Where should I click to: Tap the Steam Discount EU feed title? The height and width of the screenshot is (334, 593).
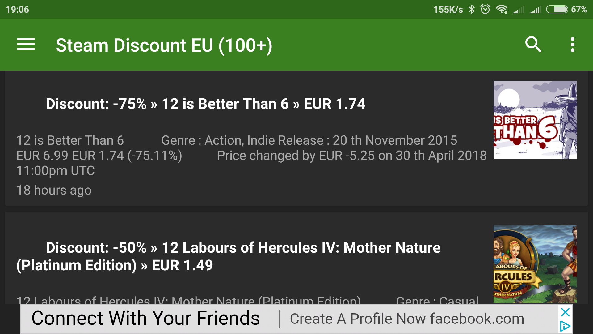164,45
